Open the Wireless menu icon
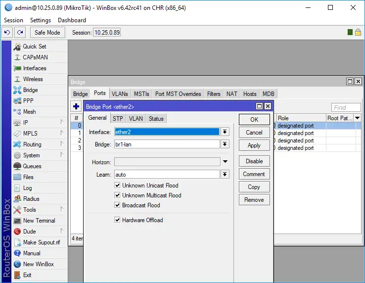 point(17,79)
